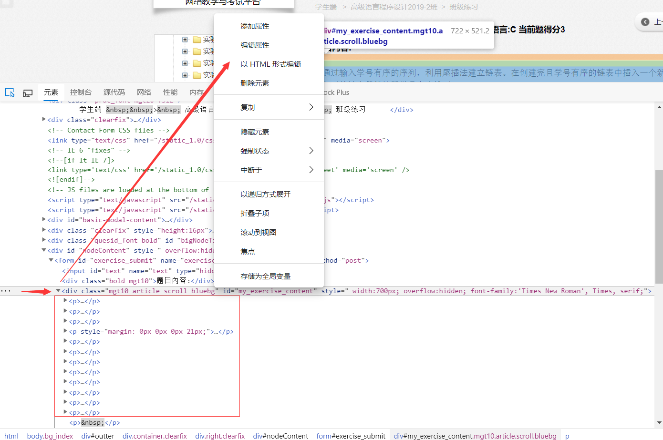This screenshot has width=663, height=440.
Task: Open the 高级语言程序设计2019-2班 page breadcrumb
Action: coord(394,7)
